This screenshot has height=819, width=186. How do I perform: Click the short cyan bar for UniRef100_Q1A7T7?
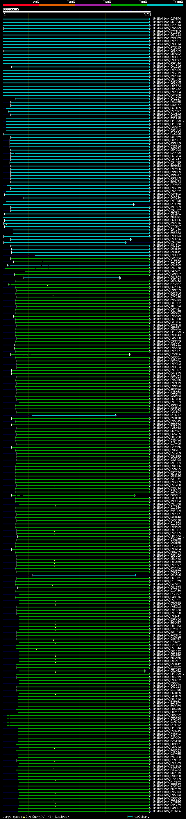[x=74, y=415]
